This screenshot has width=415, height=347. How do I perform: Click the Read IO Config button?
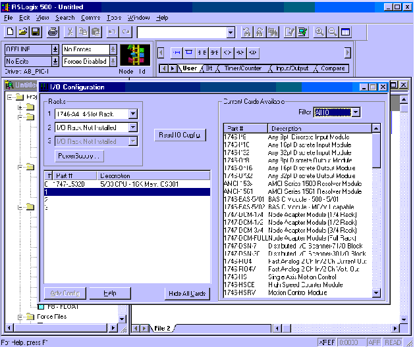[x=180, y=135]
